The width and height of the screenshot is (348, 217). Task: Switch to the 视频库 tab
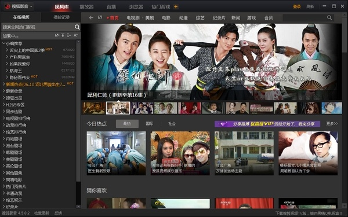point(62,6)
